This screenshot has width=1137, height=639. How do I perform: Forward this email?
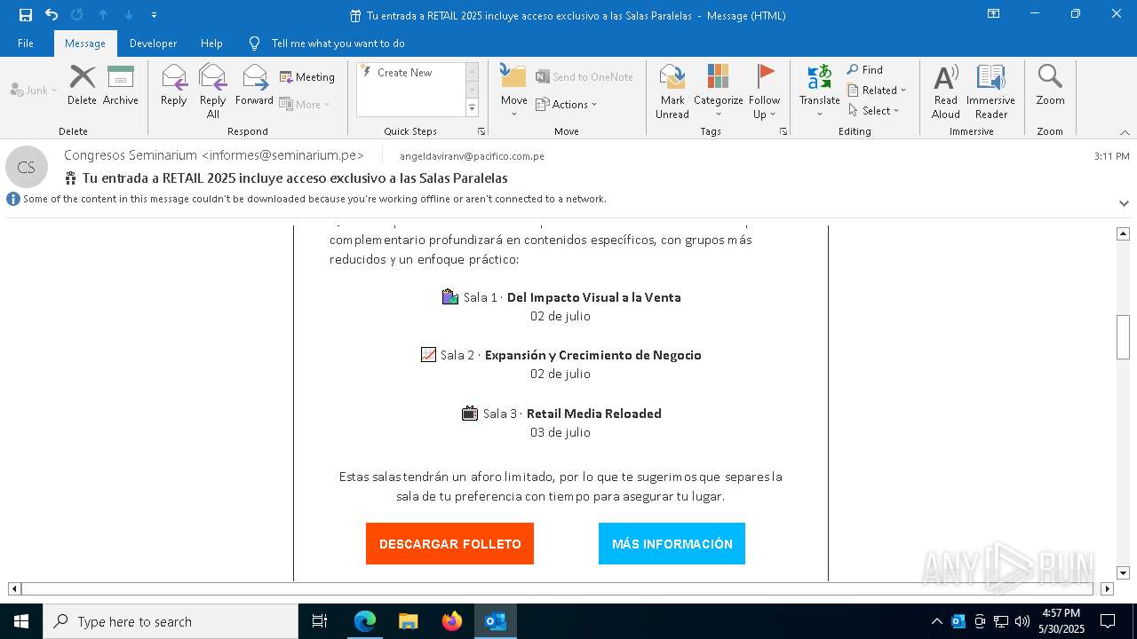pos(254,86)
